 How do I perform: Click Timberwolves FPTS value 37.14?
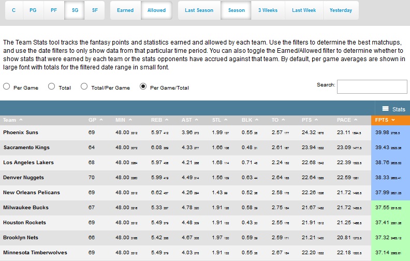[382, 253]
